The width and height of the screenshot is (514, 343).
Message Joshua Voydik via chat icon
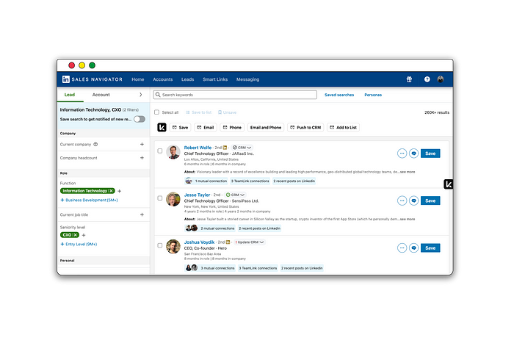coord(413,248)
